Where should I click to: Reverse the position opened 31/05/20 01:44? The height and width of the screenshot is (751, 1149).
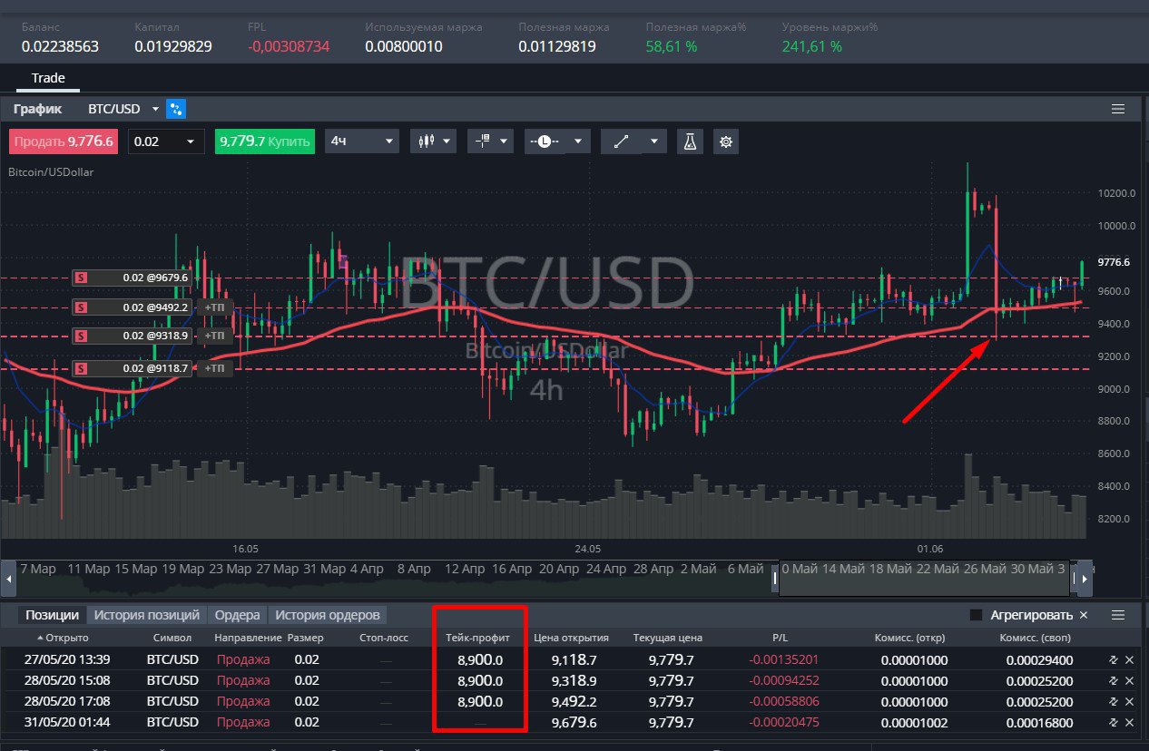coord(1114,722)
